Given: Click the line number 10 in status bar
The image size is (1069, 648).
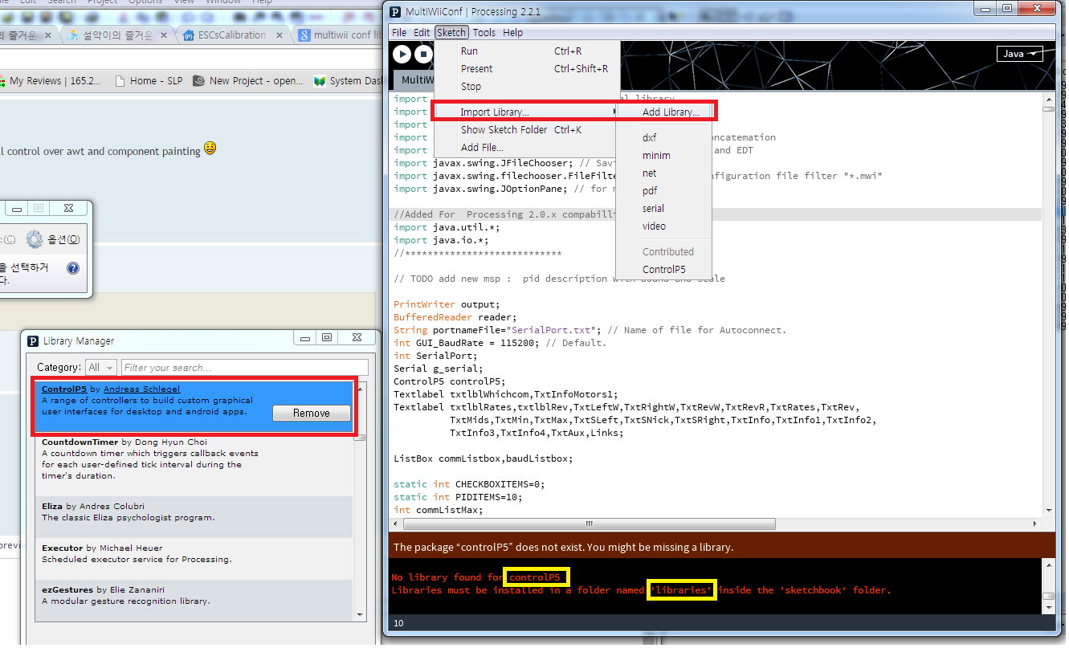Looking at the screenshot, I should (398, 623).
